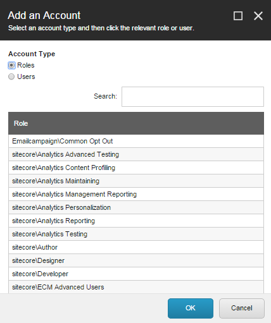This screenshot has width=271, height=323.
Task: Select the Roles account type
Action: point(11,65)
